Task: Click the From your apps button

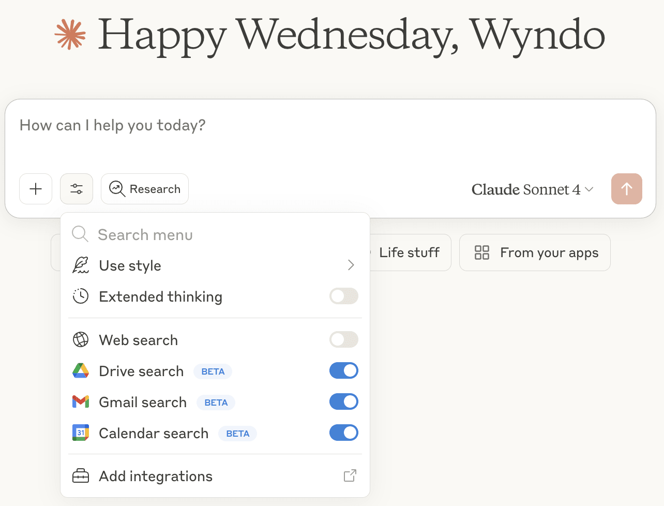Action: [x=535, y=252]
